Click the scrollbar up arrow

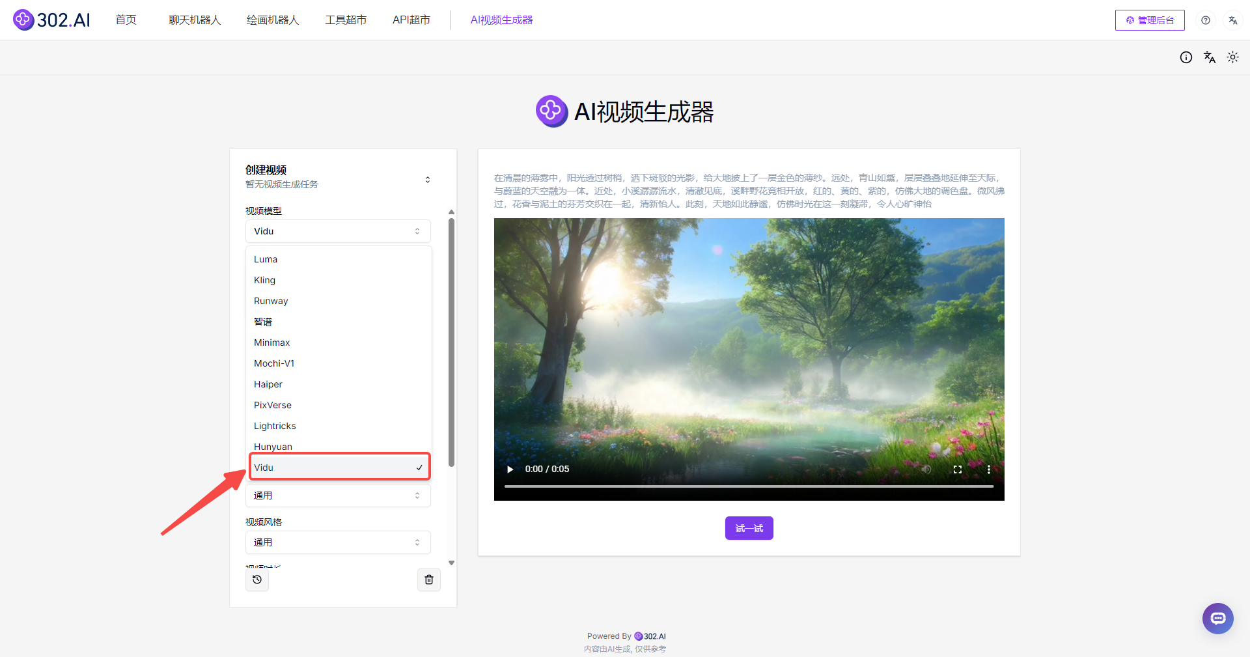click(x=451, y=212)
